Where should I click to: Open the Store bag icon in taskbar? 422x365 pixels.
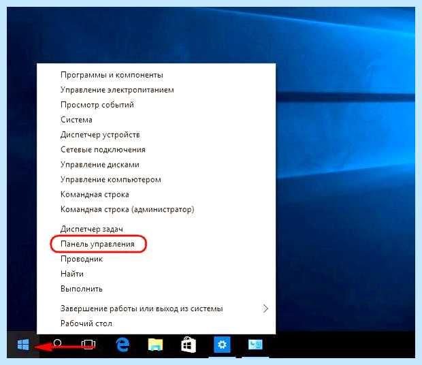pos(189,345)
